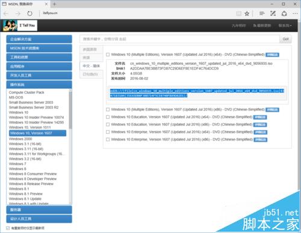Expand the bottom blue sidebar category
Viewport: 301px width, 233px height.
[39, 219]
